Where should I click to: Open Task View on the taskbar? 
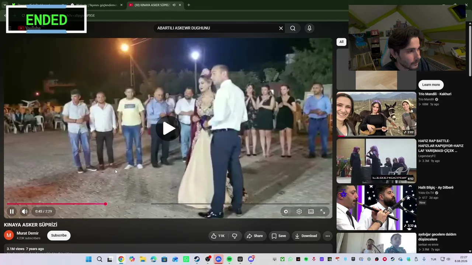click(x=110, y=259)
